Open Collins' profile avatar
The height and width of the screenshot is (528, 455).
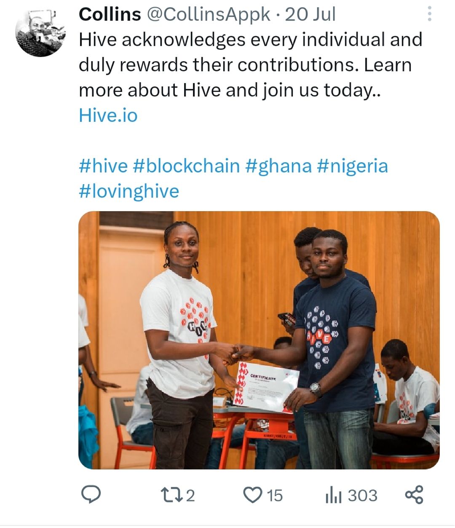pos(40,32)
